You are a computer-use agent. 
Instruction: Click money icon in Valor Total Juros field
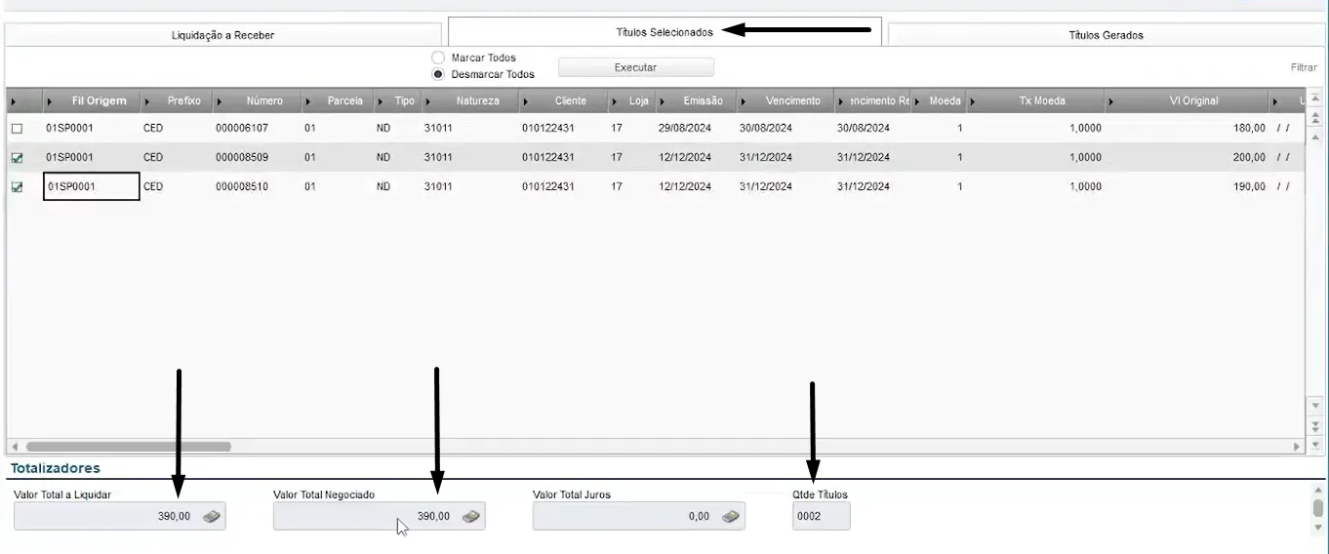click(730, 517)
